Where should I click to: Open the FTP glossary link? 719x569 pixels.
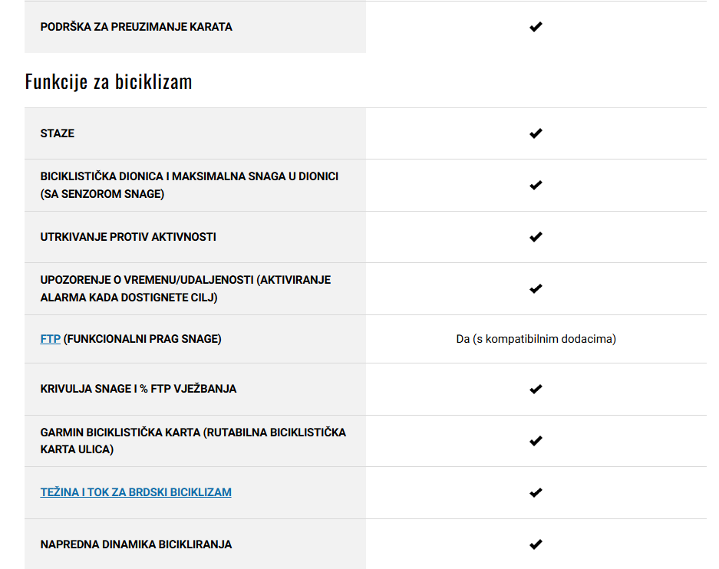(x=51, y=339)
